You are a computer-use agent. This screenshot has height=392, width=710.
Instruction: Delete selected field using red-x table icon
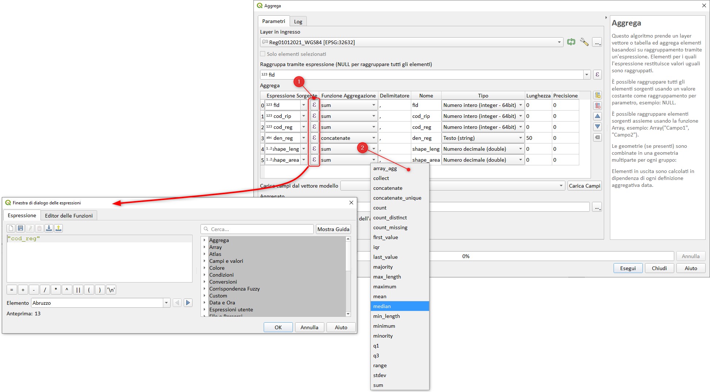(x=598, y=106)
